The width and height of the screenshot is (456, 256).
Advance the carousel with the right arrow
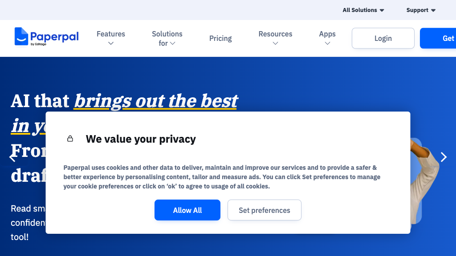coord(444,157)
